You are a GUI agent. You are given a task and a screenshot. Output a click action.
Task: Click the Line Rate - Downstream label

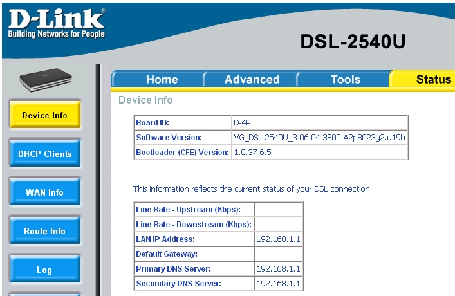pos(194,225)
